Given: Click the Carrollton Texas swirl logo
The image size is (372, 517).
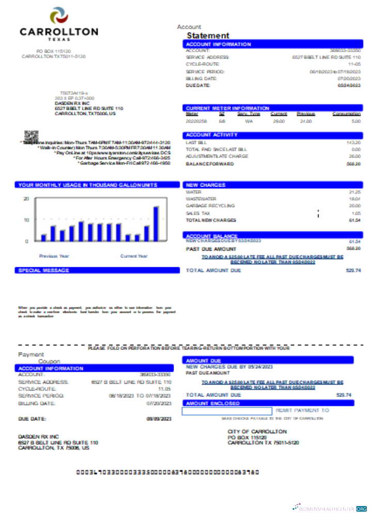Looking at the screenshot, I should pyautogui.click(x=59, y=15).
